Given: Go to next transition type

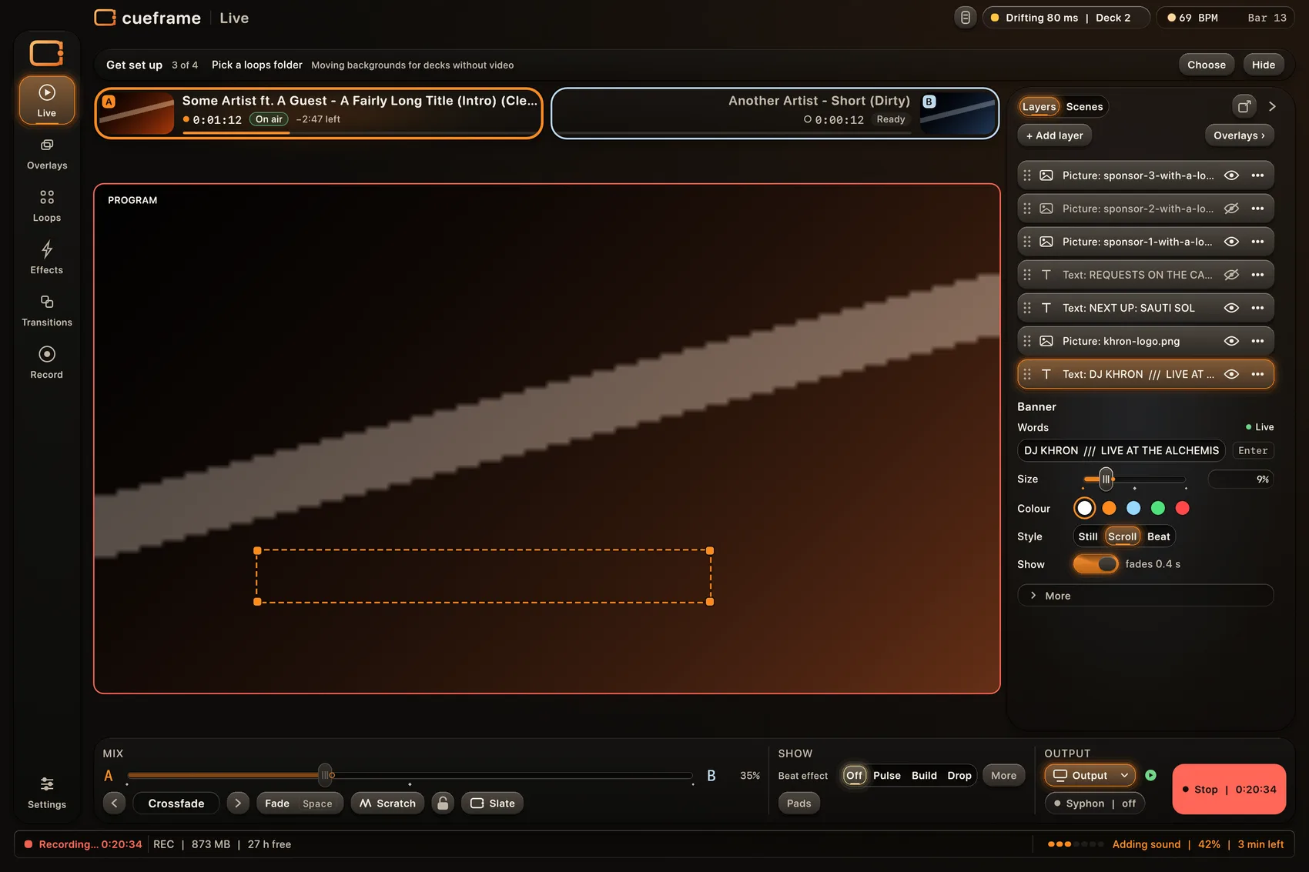Looking at the screenshot, I should coord(238,804).
